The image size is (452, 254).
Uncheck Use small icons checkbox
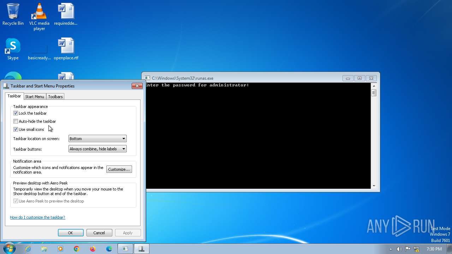[x=16, y=129]
